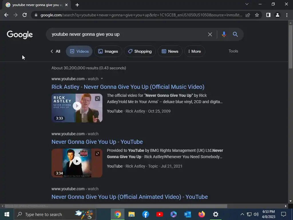Click the purple hexagon app on the taskbar
This screenshot has width=293, height=220.
click(x=174, y=214)
